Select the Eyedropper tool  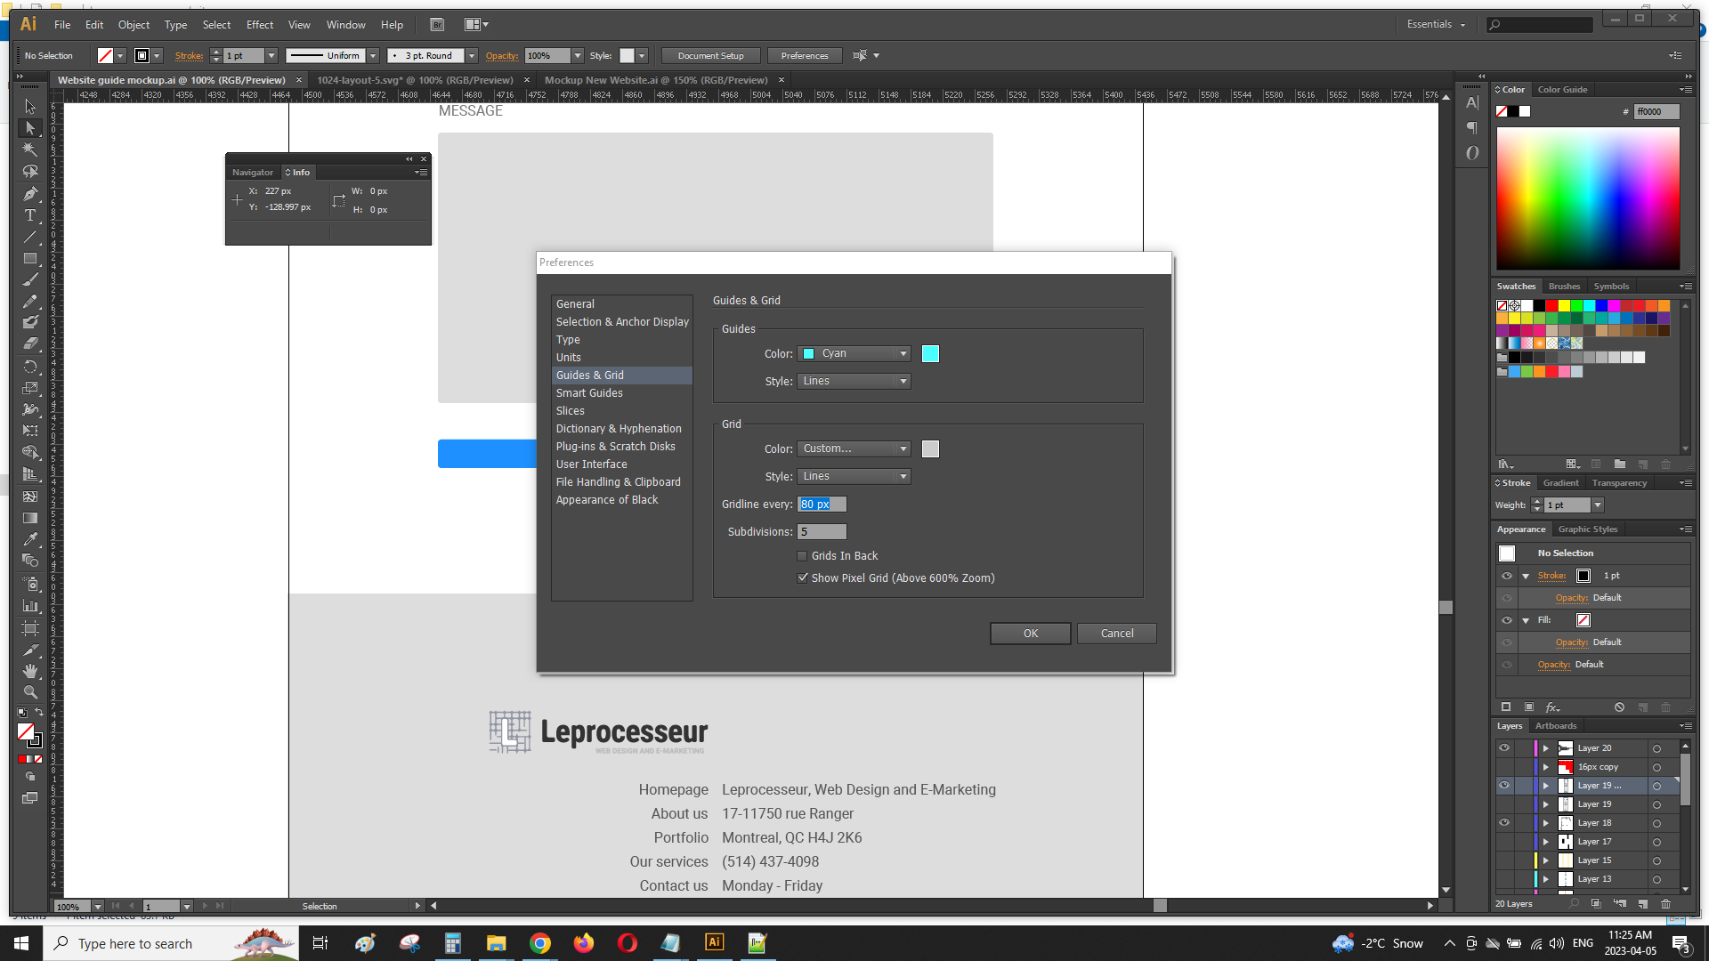pyautogui.click(x=29, y=539)
